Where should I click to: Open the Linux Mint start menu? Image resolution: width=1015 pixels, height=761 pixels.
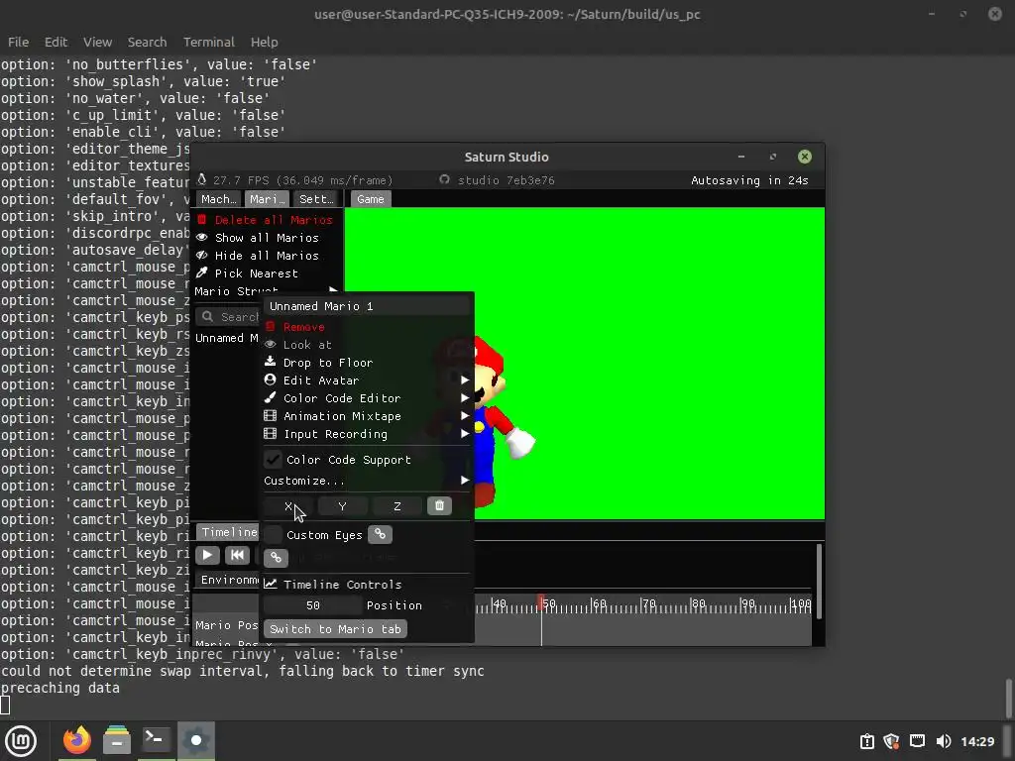[21, 741]
